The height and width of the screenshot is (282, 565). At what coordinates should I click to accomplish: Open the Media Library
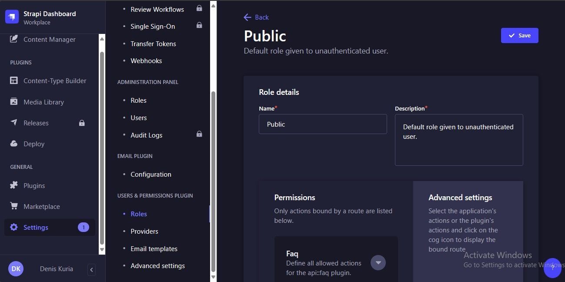pyautogui.click(x=43, y=102)
